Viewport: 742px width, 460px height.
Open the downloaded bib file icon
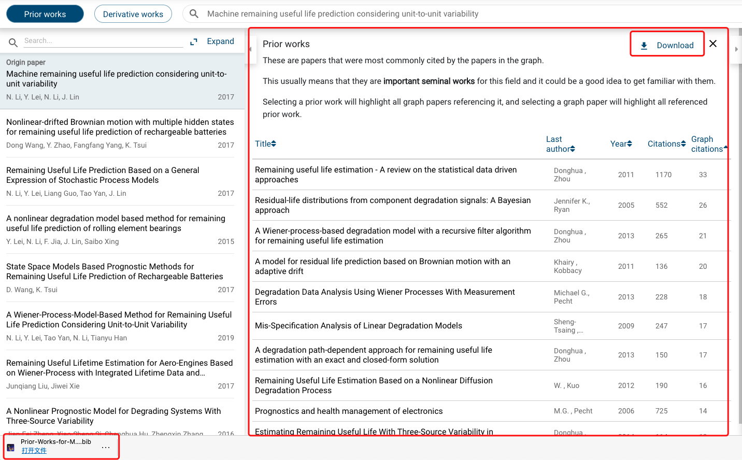point(10,447)
